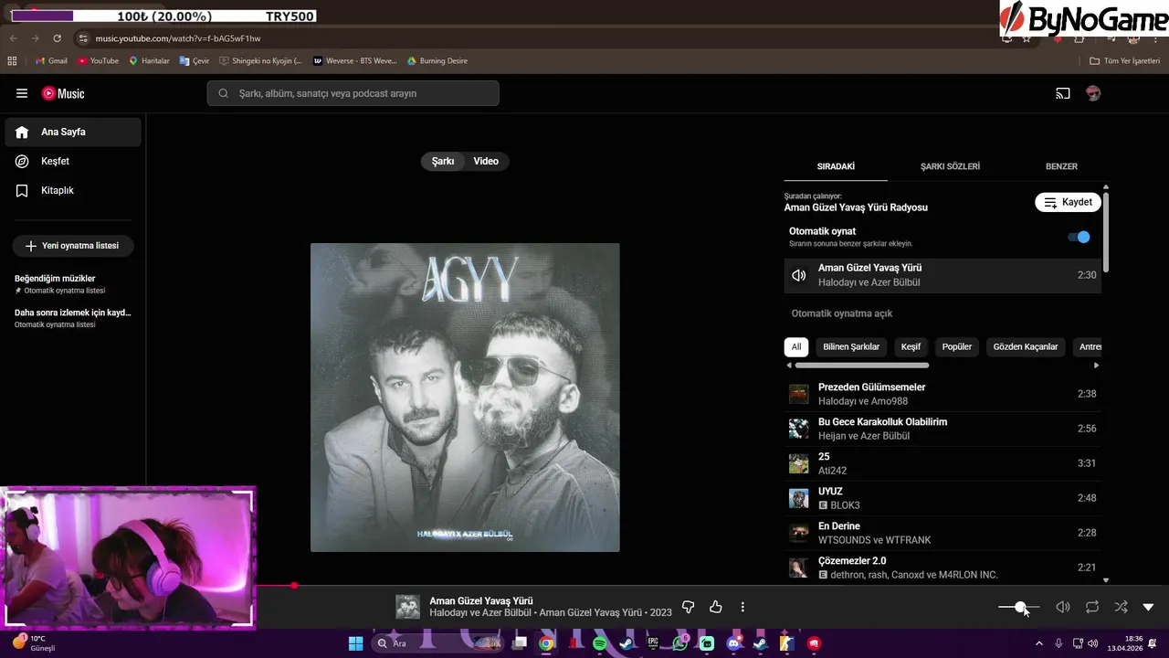Open the Haritalar bookmark
Screen dimensions: 1169x658
coord(150,61)
